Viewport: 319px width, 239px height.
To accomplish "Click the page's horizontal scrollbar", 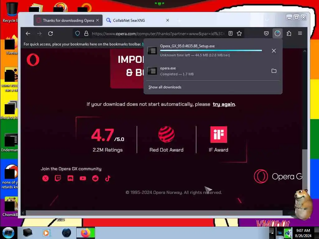I will click(154, 213).
